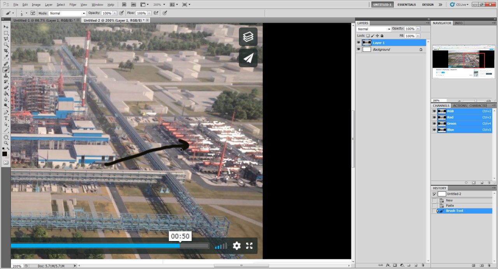Select the Dodge tool

pyautogui.click(x=6, y=105)
